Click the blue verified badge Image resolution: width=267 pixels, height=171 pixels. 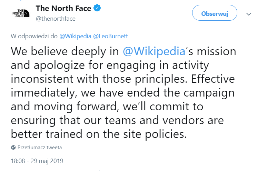point(98,9)
